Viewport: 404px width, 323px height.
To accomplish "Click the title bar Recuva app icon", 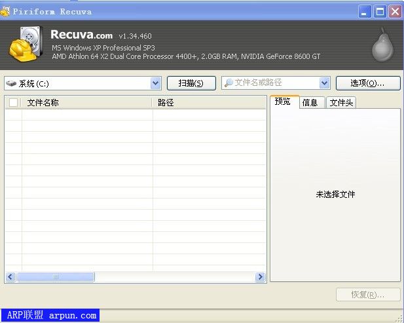I will click(x=5, y=11).
